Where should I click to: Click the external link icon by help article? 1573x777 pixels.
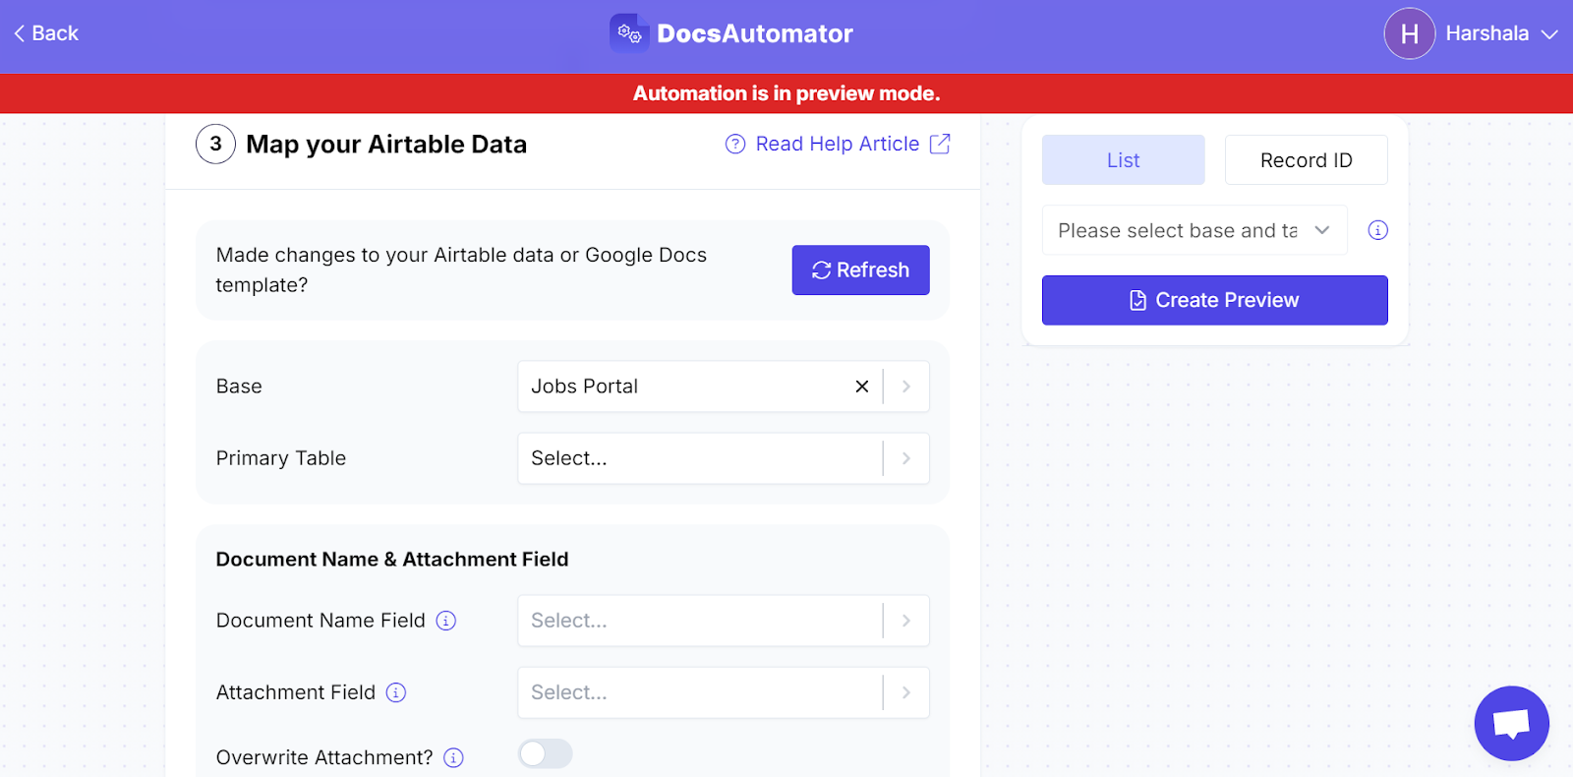[940, 144]
